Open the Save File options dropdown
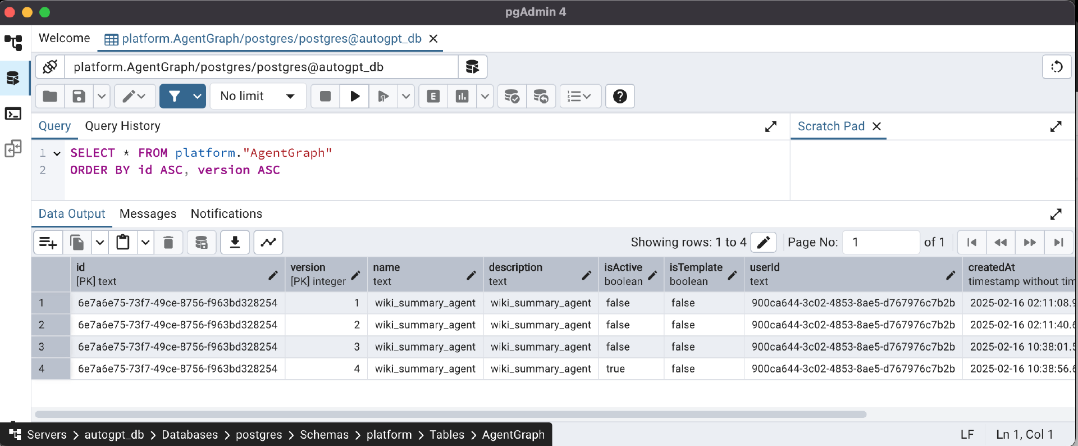The image size is (1078, 446). pos(102,96)
